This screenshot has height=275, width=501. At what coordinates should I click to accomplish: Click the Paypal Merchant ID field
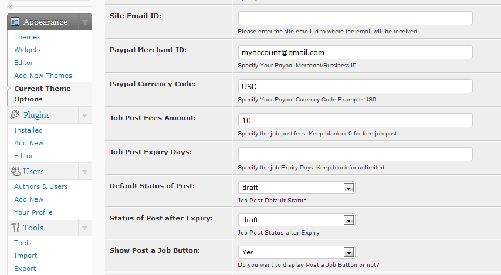click(356, 52)
